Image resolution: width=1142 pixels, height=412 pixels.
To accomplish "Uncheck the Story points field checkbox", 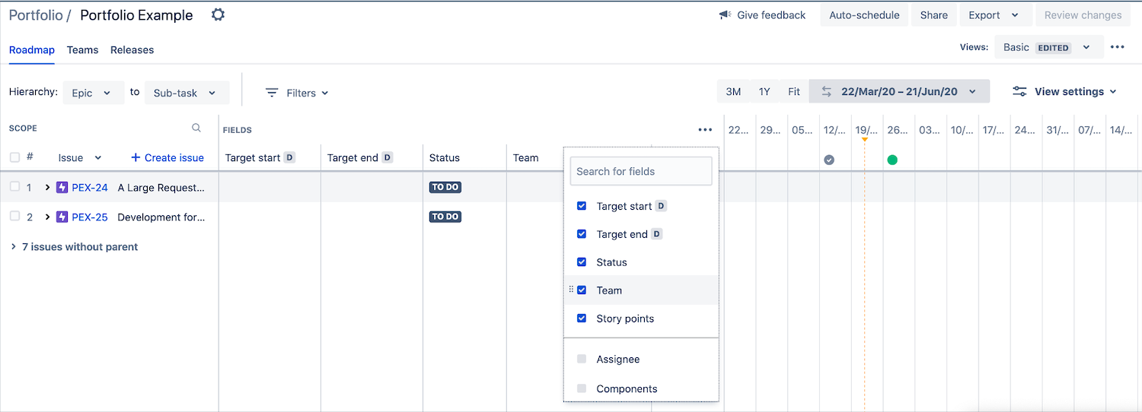I will tap(582, 319).
